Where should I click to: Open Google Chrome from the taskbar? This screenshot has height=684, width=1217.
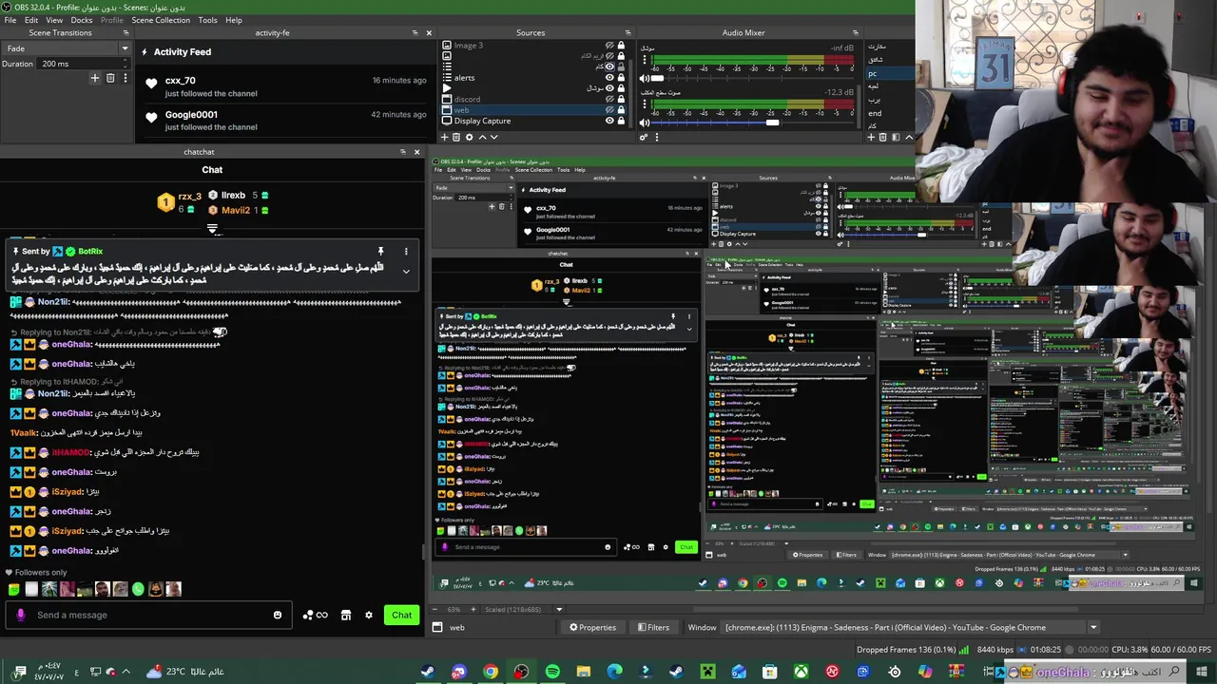[490, 672]
